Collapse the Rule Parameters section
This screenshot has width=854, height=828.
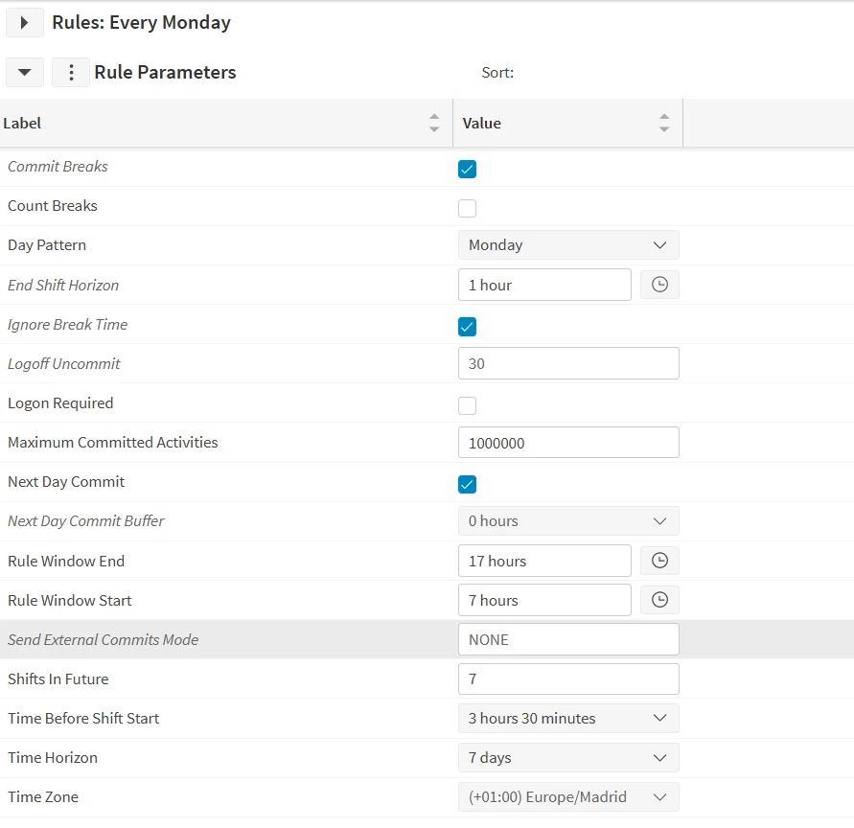(x=25, y=73)
